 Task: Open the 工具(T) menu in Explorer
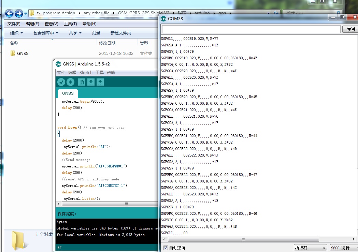coord(70,24)
